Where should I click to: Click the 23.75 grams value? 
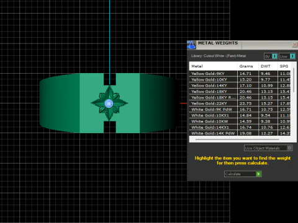tap(245, 103)
